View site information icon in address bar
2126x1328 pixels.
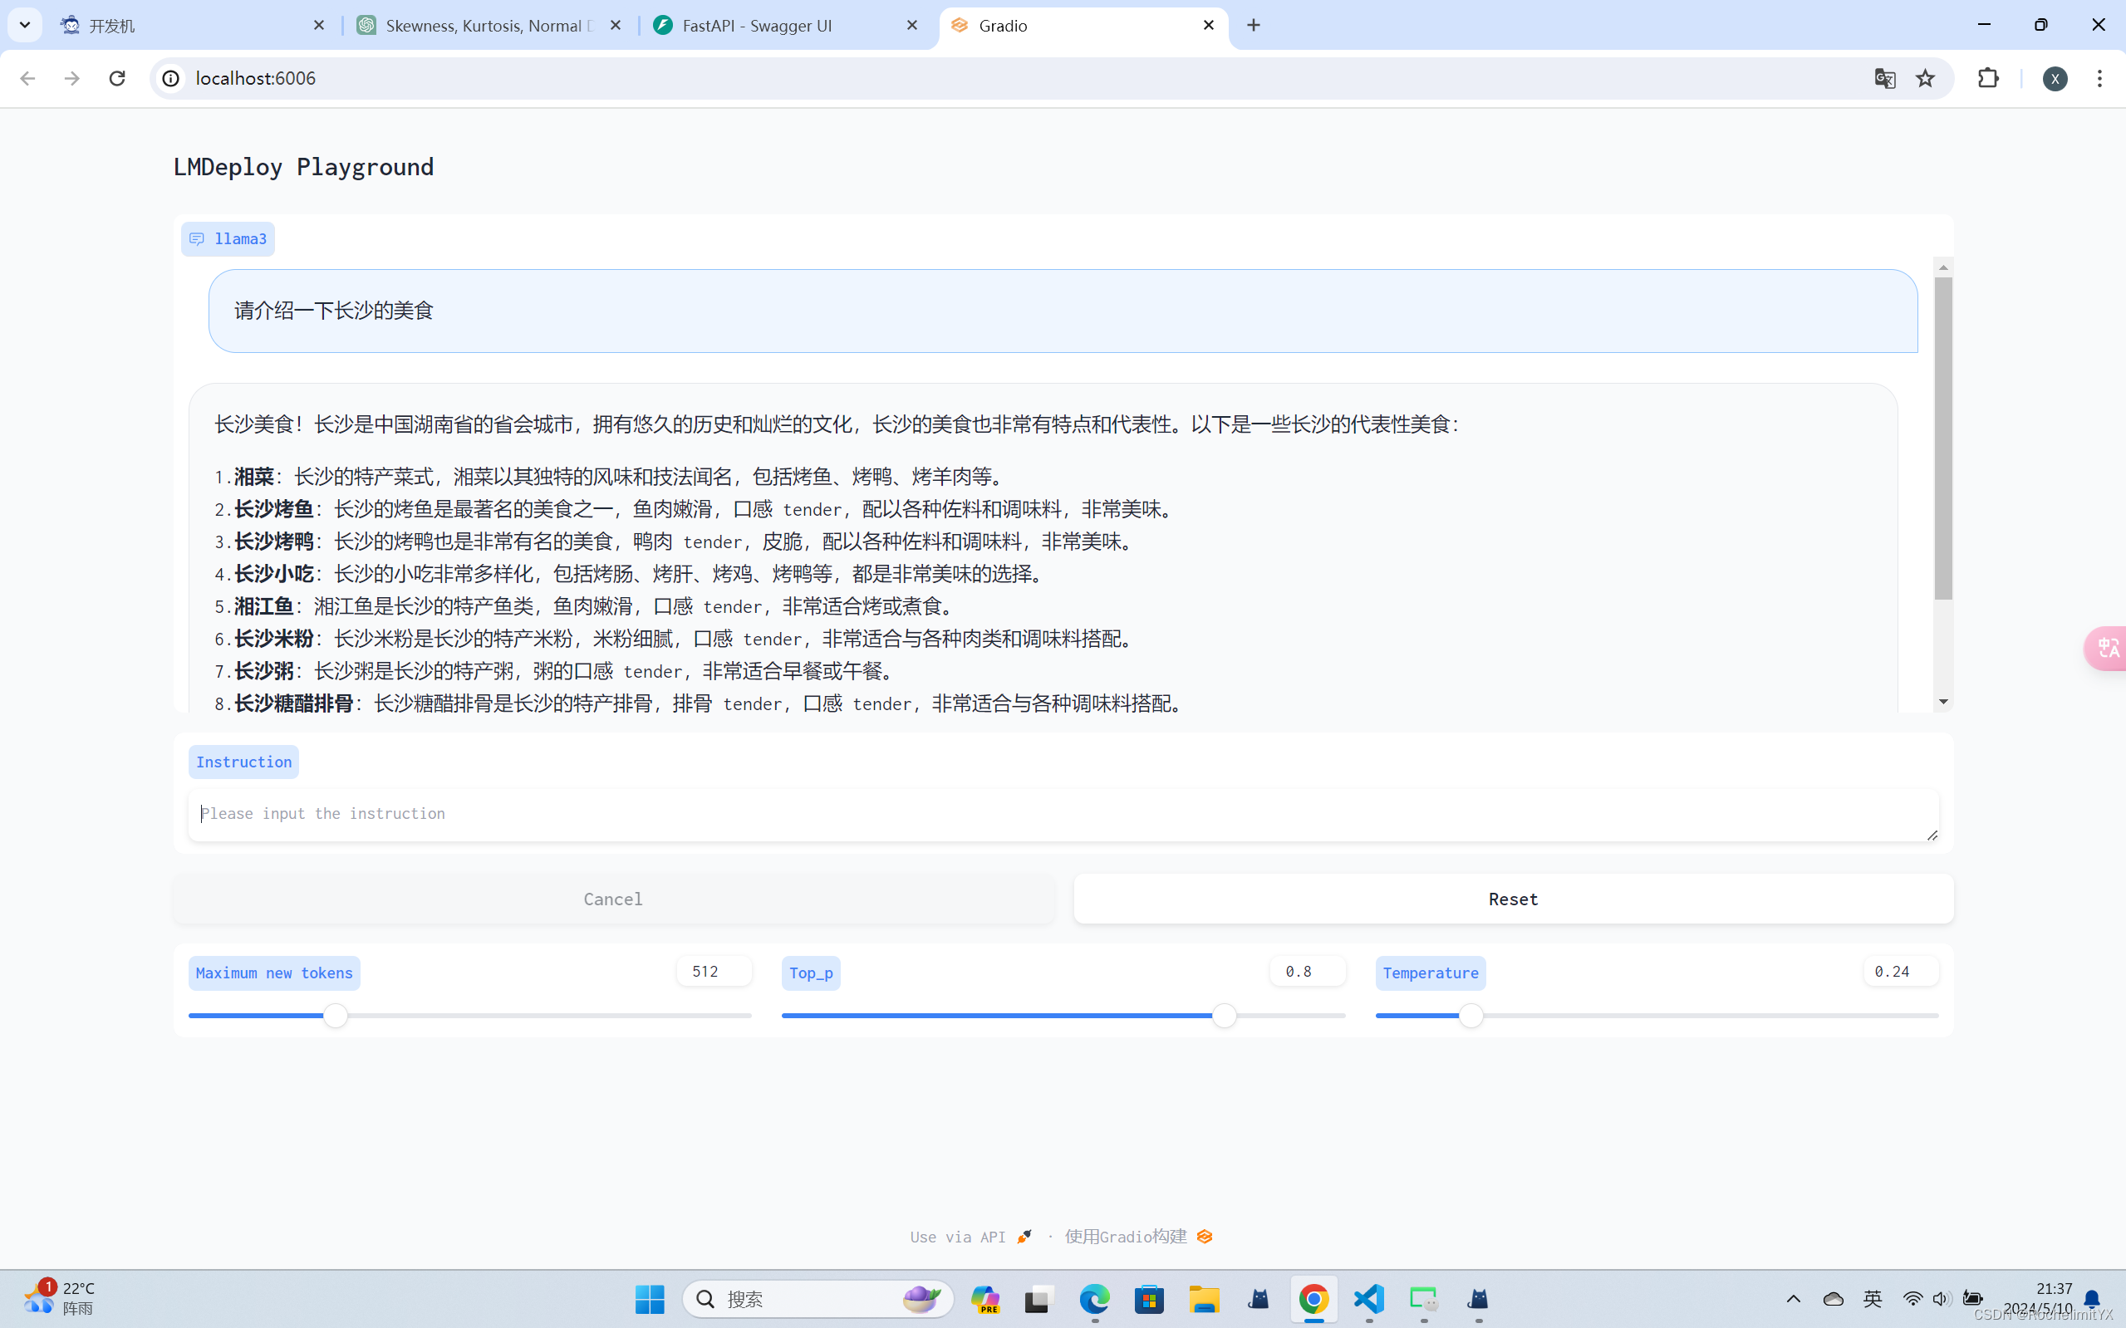(171, 78)
